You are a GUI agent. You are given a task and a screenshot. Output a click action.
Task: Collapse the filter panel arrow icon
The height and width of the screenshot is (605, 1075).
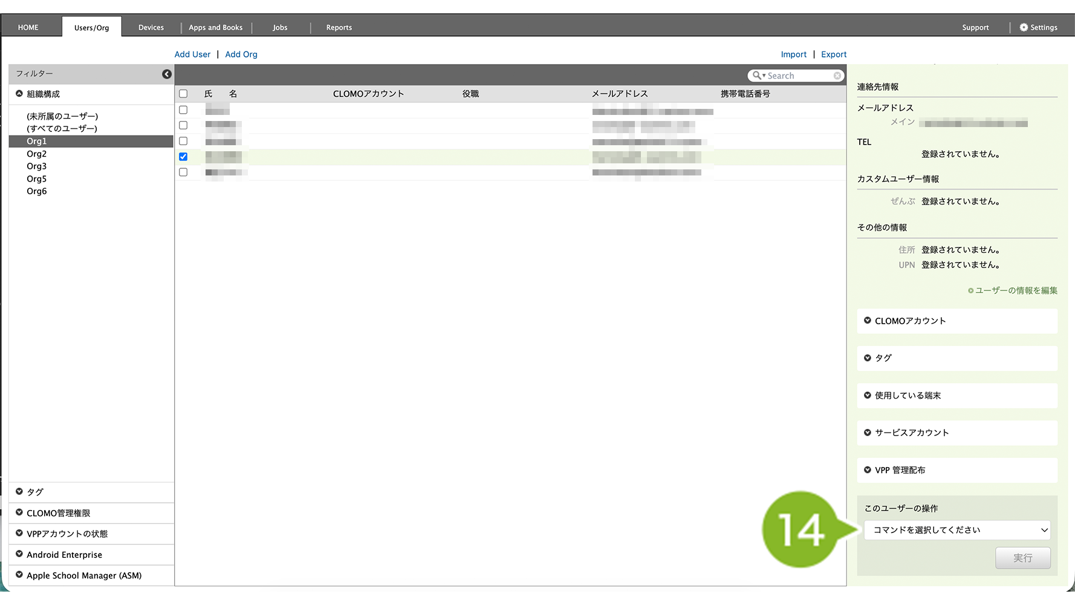(x=167, y=74)
